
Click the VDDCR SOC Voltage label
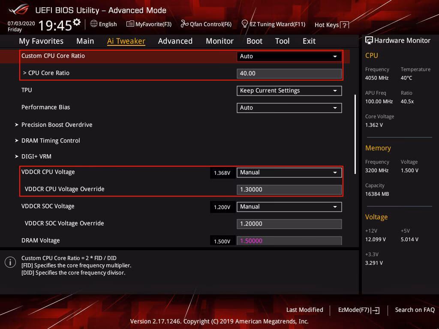48,206
